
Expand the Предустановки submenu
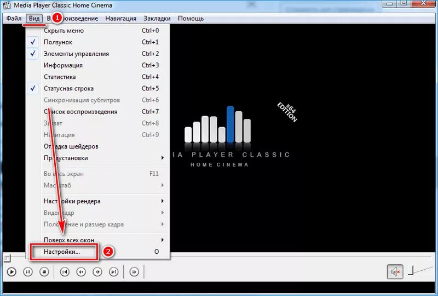98,158
